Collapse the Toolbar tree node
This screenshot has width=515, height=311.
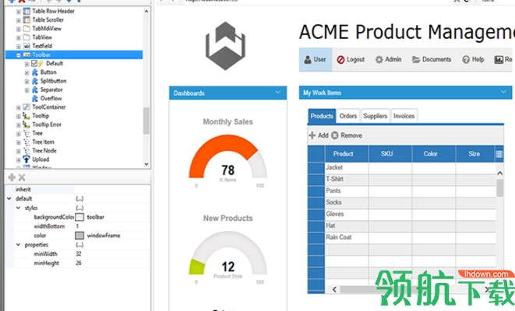pos(19,55)
